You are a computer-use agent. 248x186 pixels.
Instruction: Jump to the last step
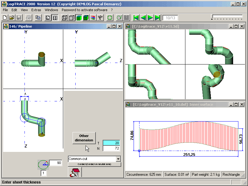(x=157, y=18)
